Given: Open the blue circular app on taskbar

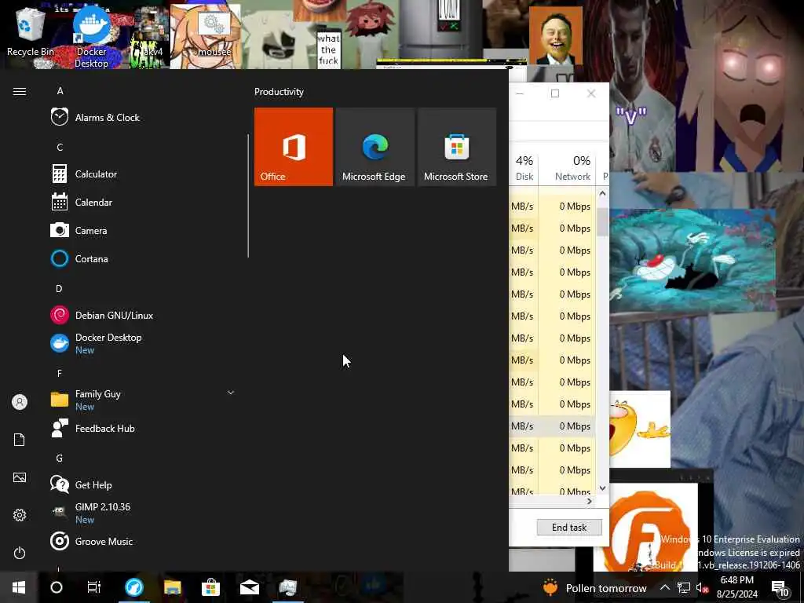Looking at the screenshot, I should (133, 587).
